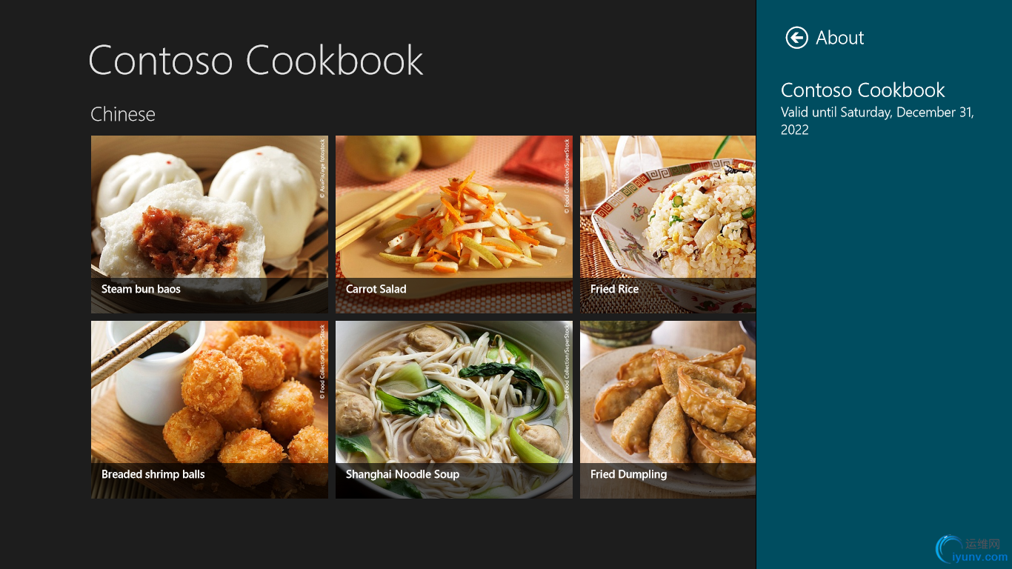
Task: Click the Steam bun baos caption
Action: pos(141,289)
